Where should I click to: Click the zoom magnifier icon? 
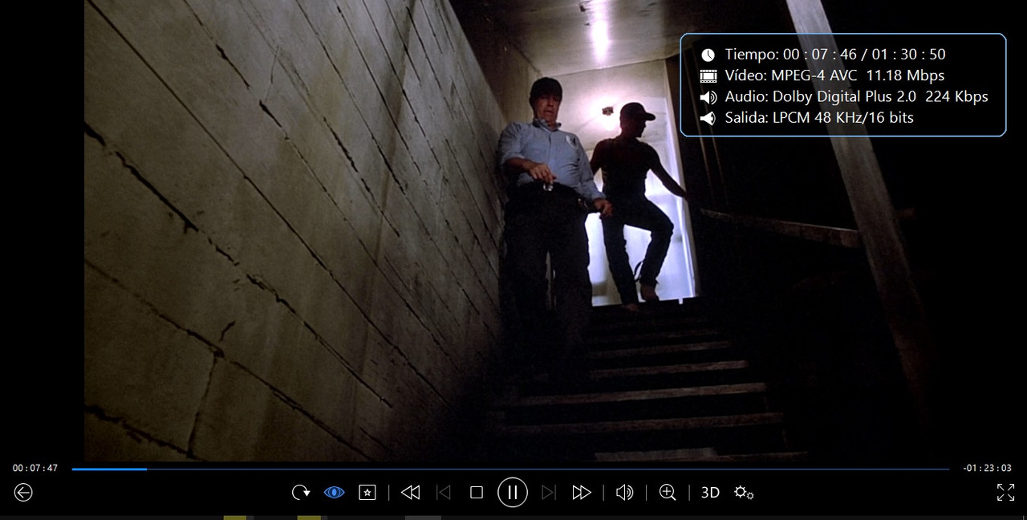click(668, 492)
